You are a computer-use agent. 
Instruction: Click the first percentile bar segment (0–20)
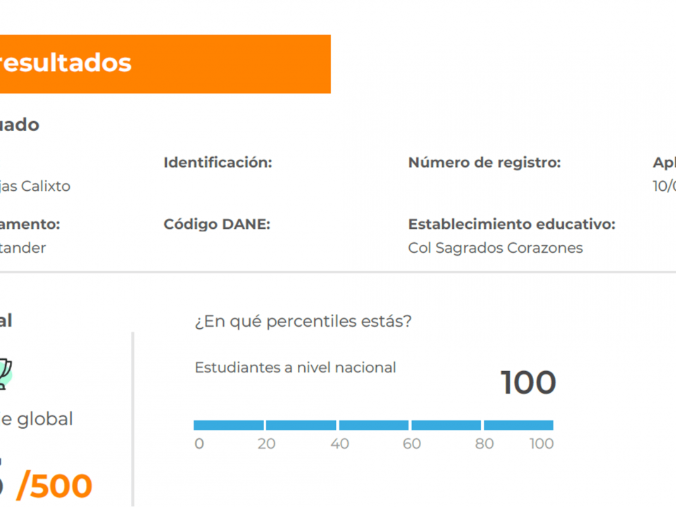(x=229, y=425)
